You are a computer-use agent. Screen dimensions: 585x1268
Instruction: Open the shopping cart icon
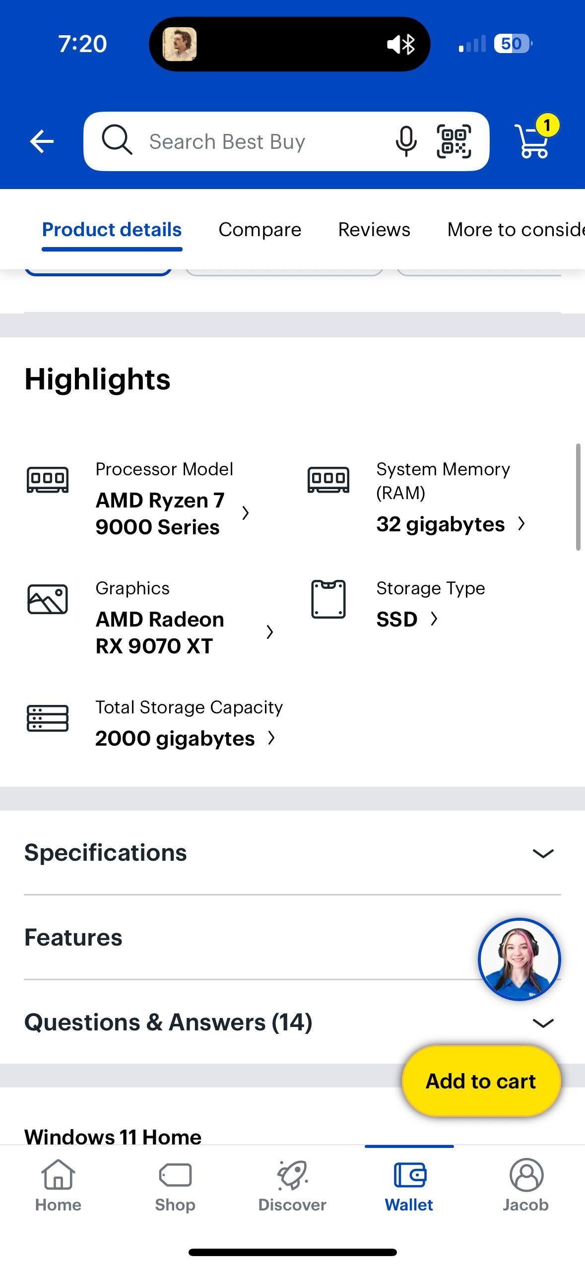click(x=534, y=141)
